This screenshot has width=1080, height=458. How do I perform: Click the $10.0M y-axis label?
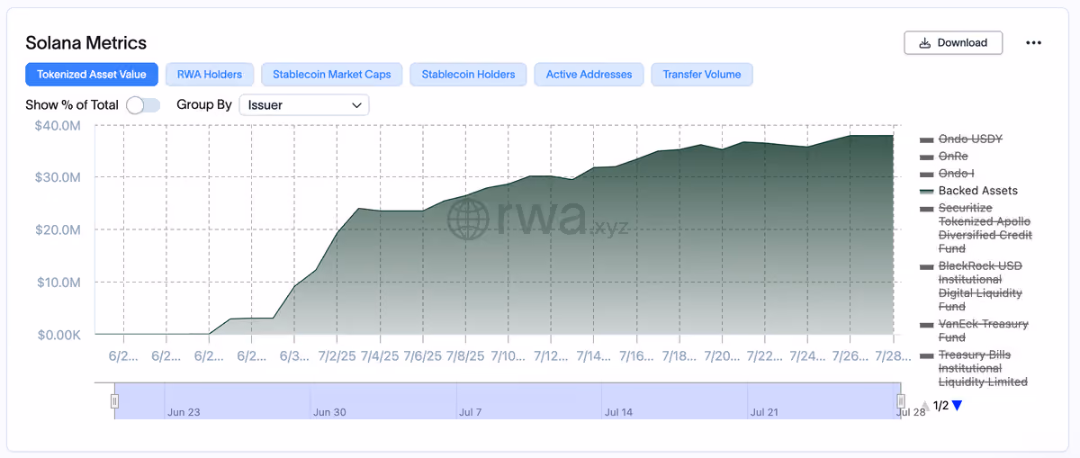[x=57, y=283]
